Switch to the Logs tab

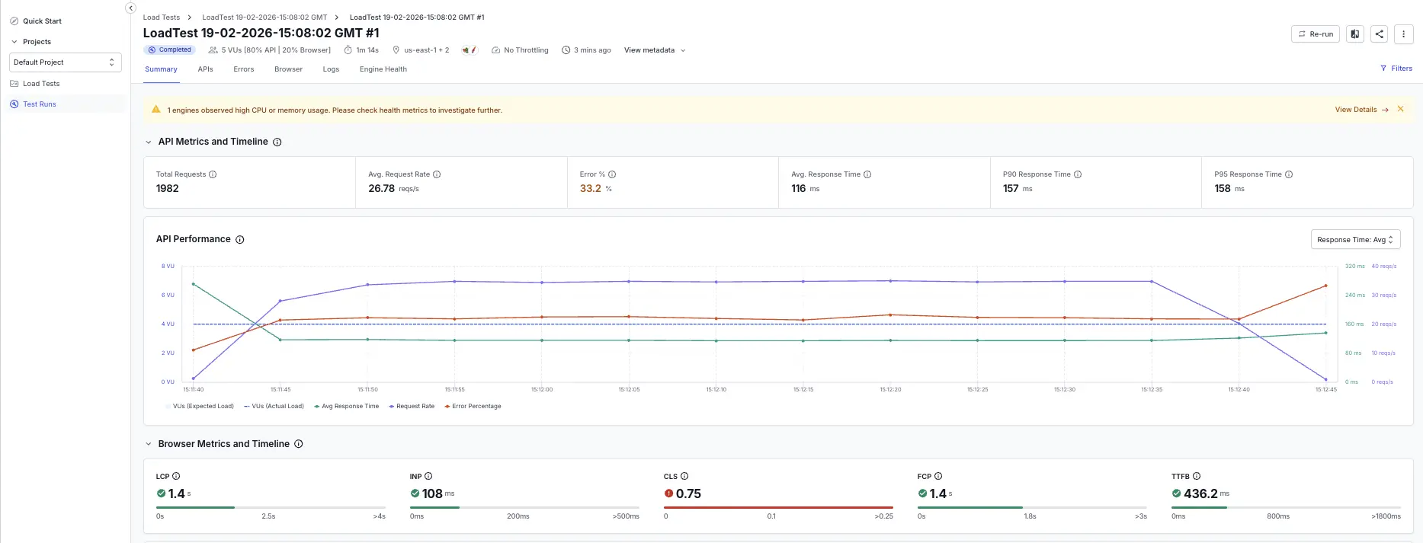[331, 69]
